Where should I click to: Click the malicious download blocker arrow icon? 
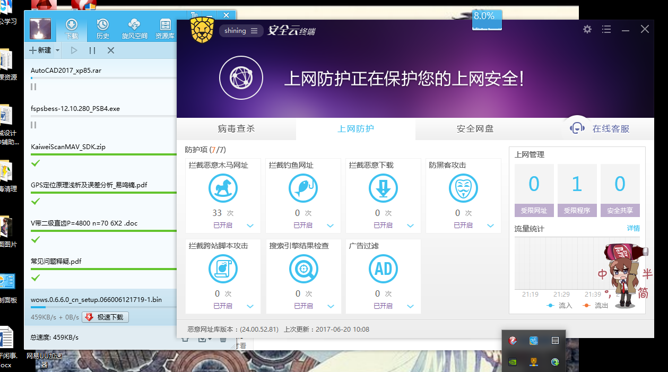[x=383, y=188]
